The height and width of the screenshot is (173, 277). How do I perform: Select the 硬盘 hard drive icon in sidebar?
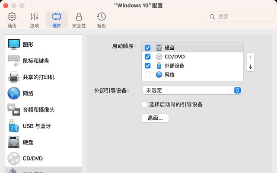pyautogui.click(x=14, y=142)
